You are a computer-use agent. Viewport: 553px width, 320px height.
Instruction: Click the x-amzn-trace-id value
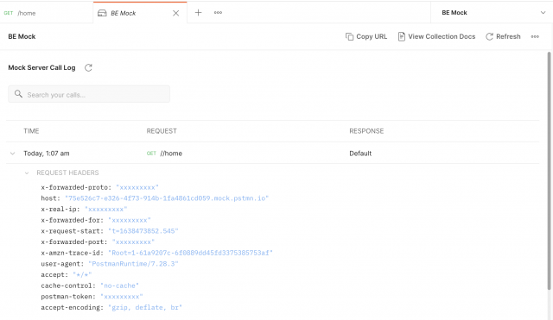pos(190,253)
